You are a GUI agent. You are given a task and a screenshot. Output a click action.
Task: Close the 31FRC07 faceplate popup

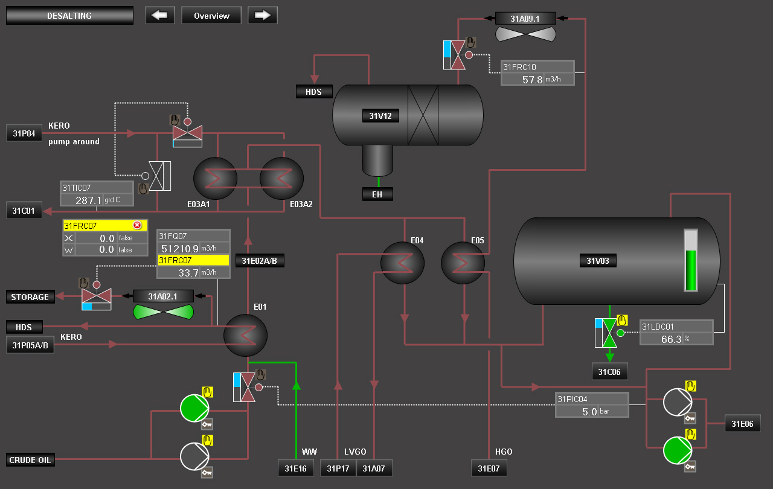[137, 225]
